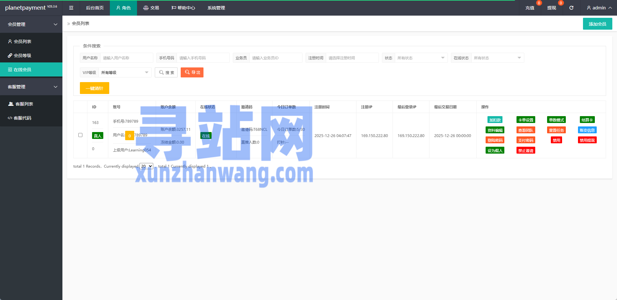This screenshot has height=300, width=617.
Task: Open the 在线状态 status dropdown
Action: [497, 58]
